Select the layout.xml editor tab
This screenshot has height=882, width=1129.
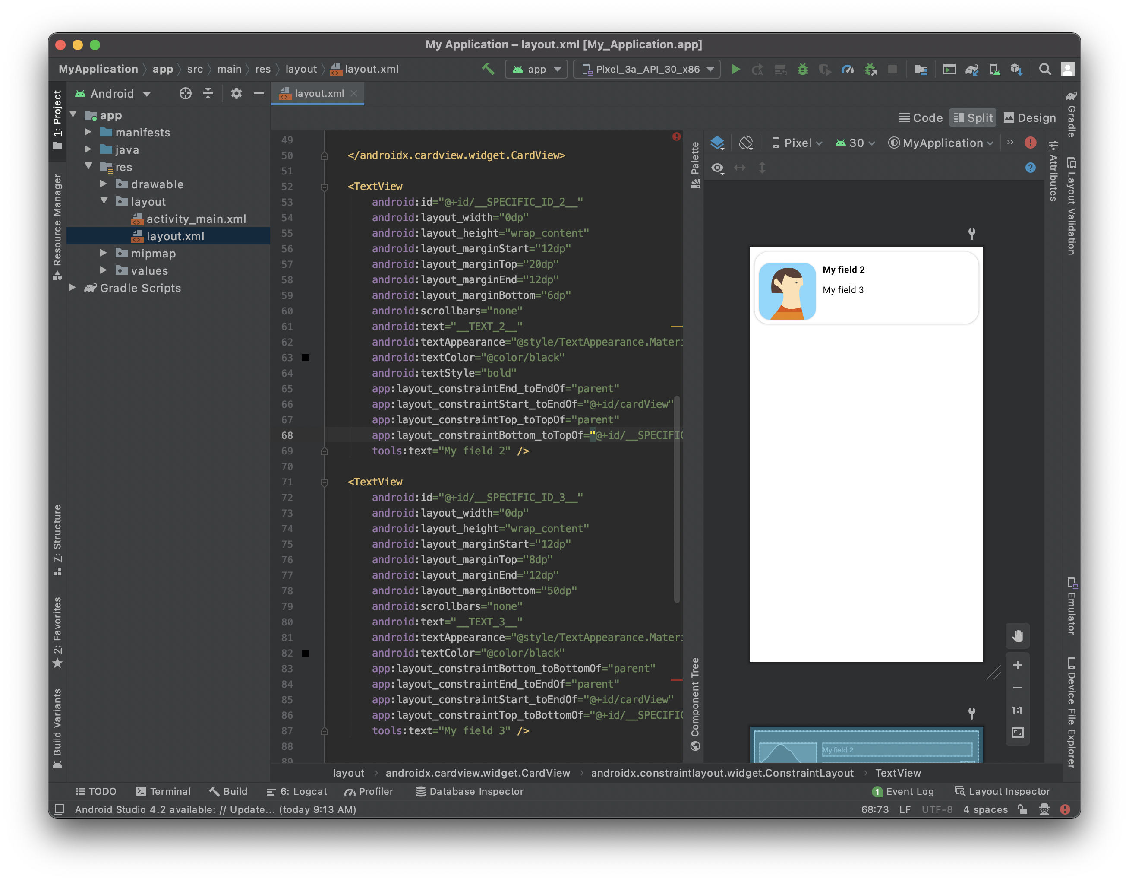click(x=318, y=94)
